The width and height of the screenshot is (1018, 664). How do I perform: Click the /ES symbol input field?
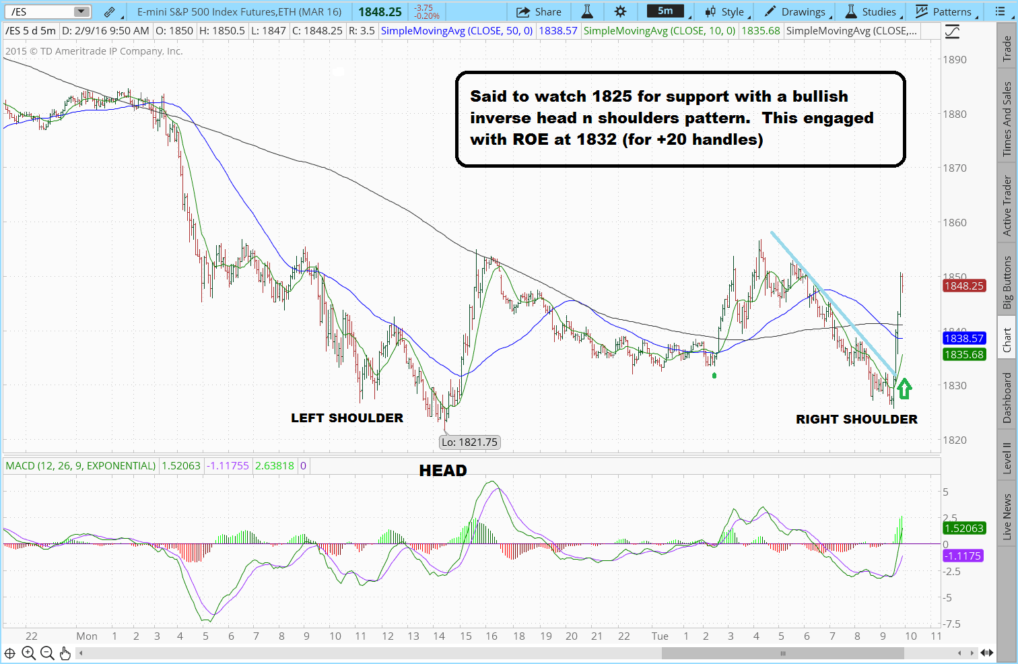pos(39,11)
